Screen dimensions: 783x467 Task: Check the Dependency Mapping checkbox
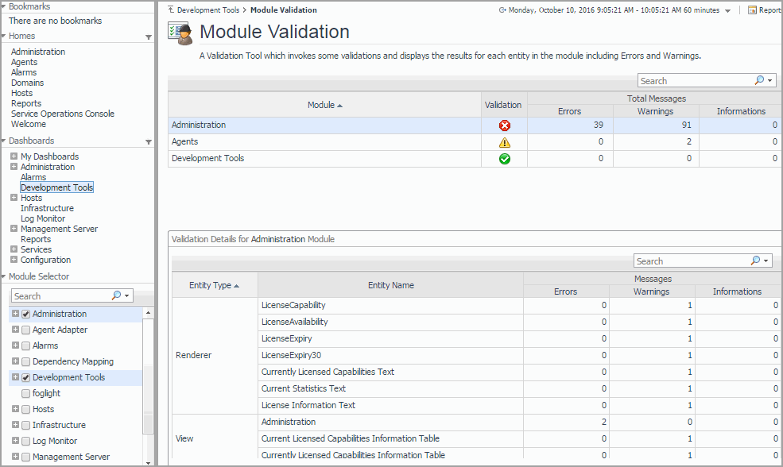coord(26,362)
